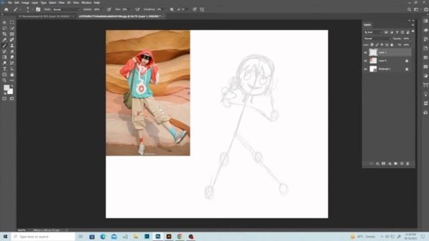The width and height of the screenshot is (429, 241).
Task: Click the Delete layer trash icon
Action: pos(408,163)
